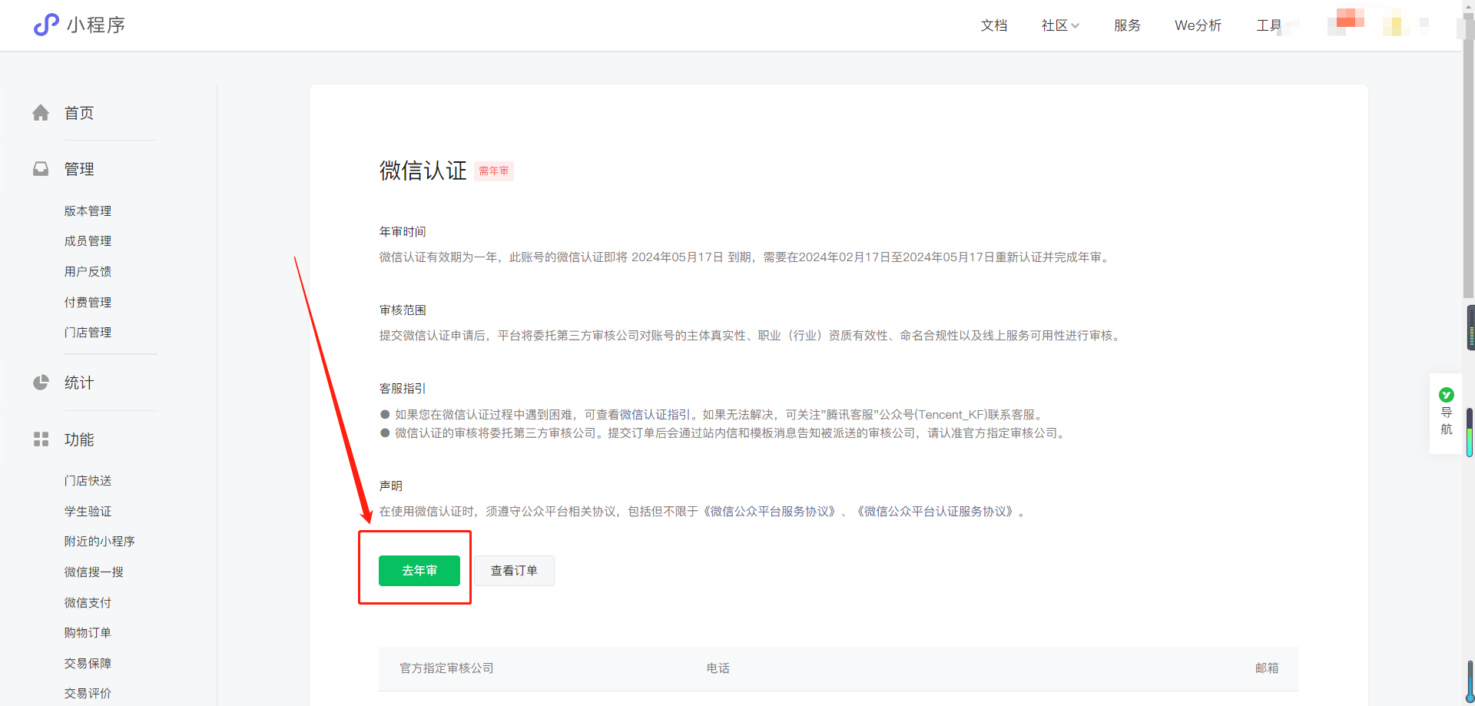Open 学生验证 in the sidebar
The height and width of the screenshot is (706, 1475).
coord(88,512)
